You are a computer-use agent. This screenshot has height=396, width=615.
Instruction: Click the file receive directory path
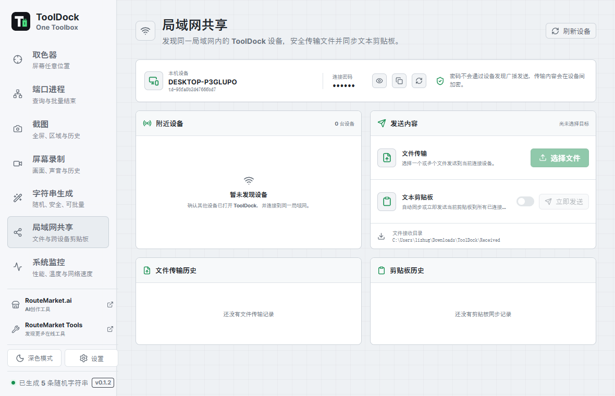click(446, 240)
